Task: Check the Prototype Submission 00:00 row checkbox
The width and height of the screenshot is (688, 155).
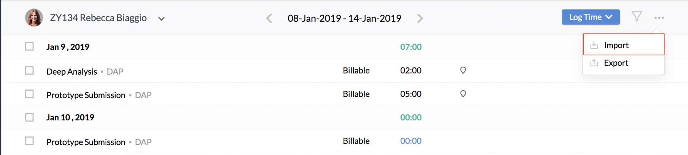Action: coord(29,141)
